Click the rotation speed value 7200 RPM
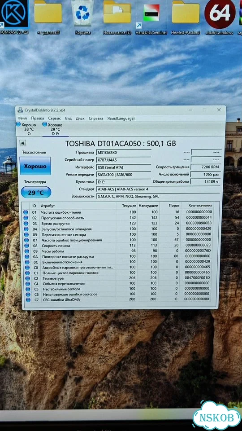Viewport: 242px width, 431px height. (x=206, y=167)
